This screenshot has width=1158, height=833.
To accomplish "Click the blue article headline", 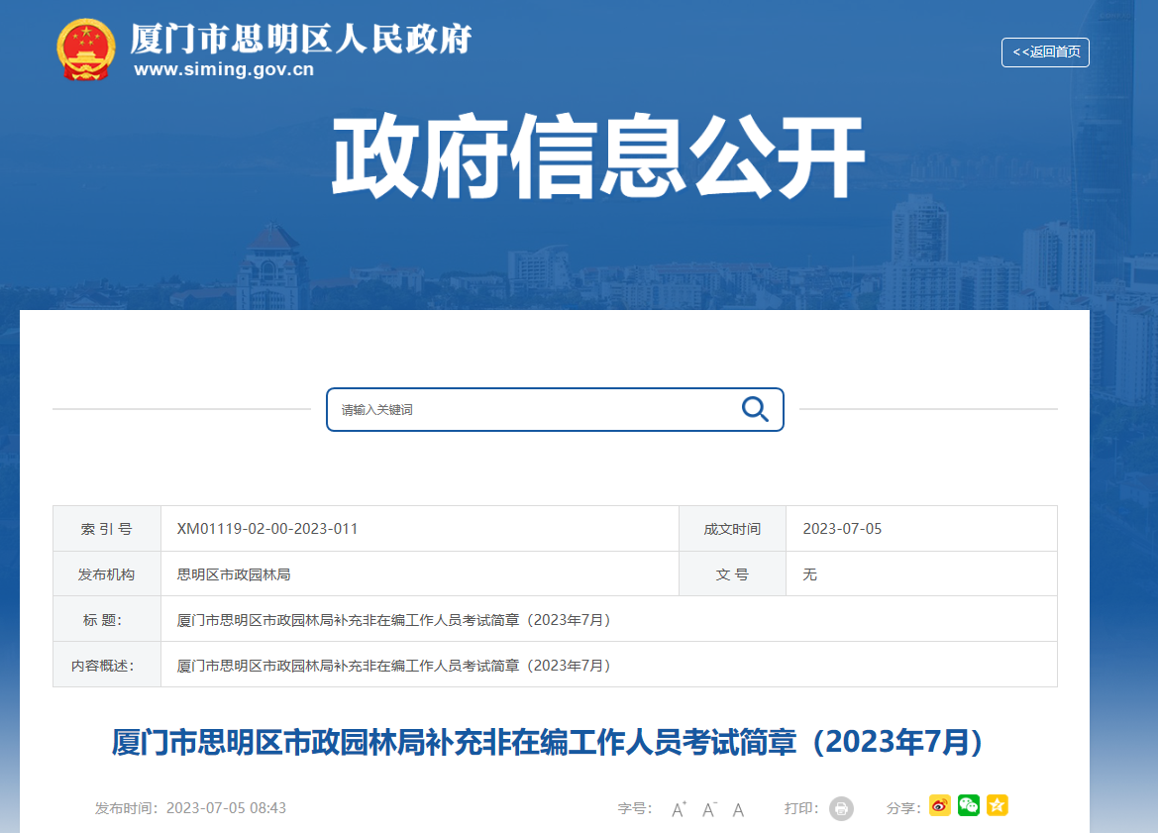I will pos(547,743).
